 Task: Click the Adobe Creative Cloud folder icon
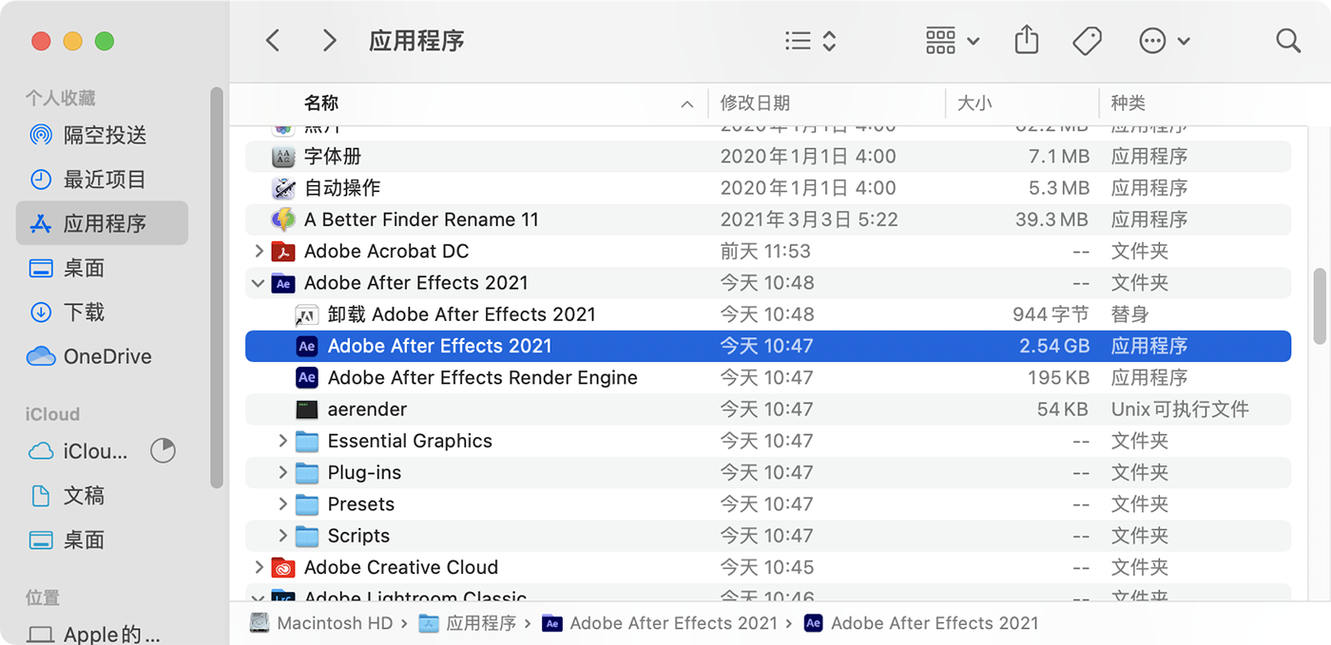[283, 567]
